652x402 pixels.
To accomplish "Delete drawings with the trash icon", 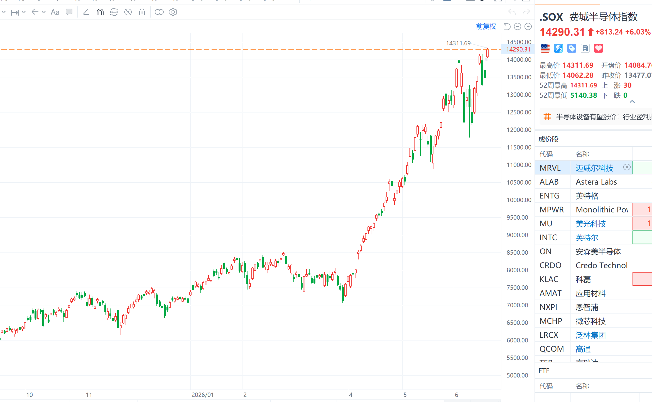I will [142, 12].
